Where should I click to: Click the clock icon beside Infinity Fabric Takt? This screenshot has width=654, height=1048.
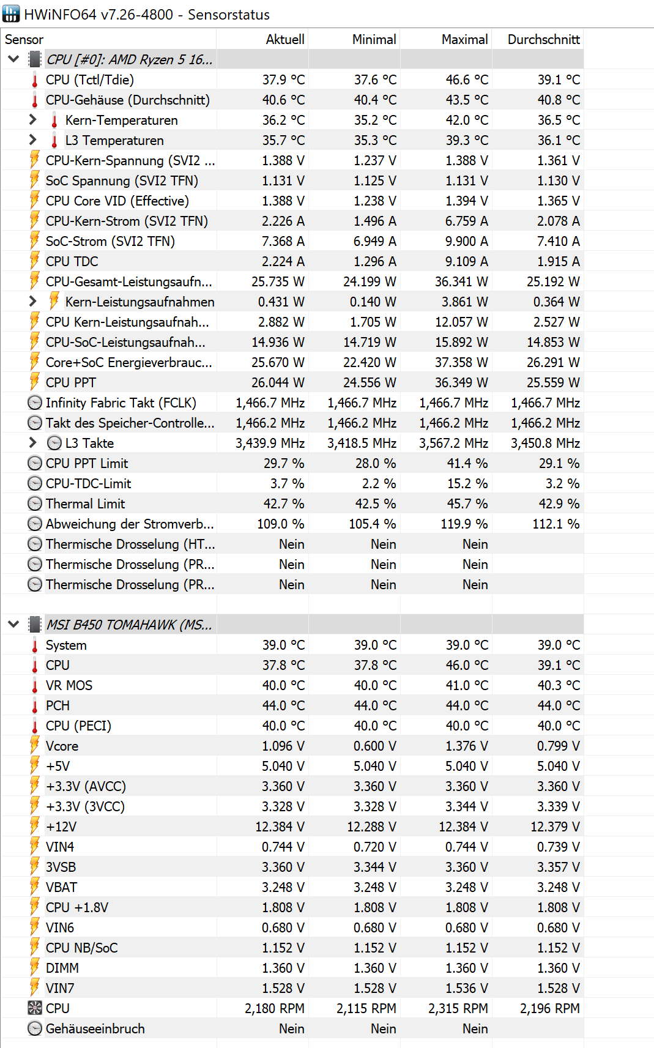click(x=35, y=403)
